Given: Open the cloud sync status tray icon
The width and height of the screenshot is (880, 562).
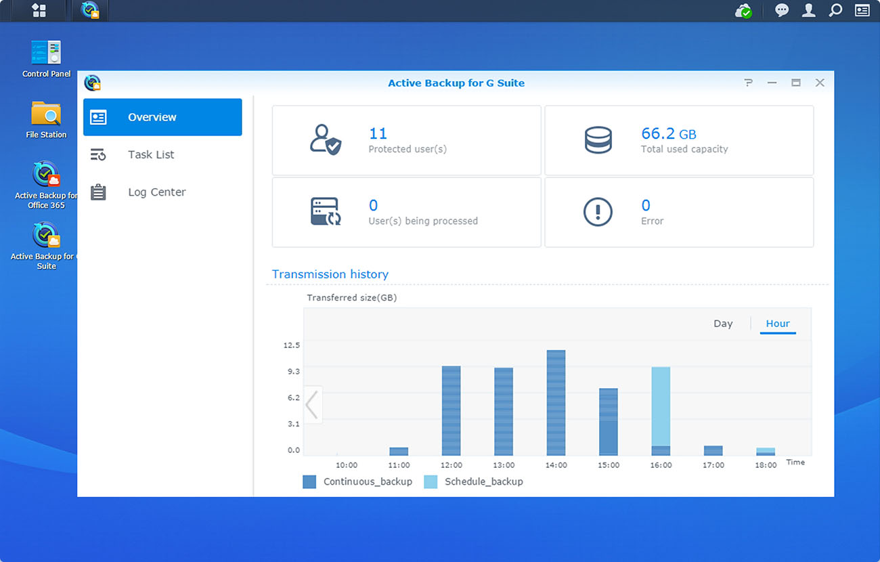Looking at the screenshot, I should point(743,11).
